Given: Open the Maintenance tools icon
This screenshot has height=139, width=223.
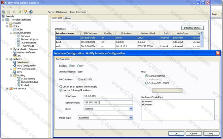Looking at the screenshot, I should [x=11, y=88].
